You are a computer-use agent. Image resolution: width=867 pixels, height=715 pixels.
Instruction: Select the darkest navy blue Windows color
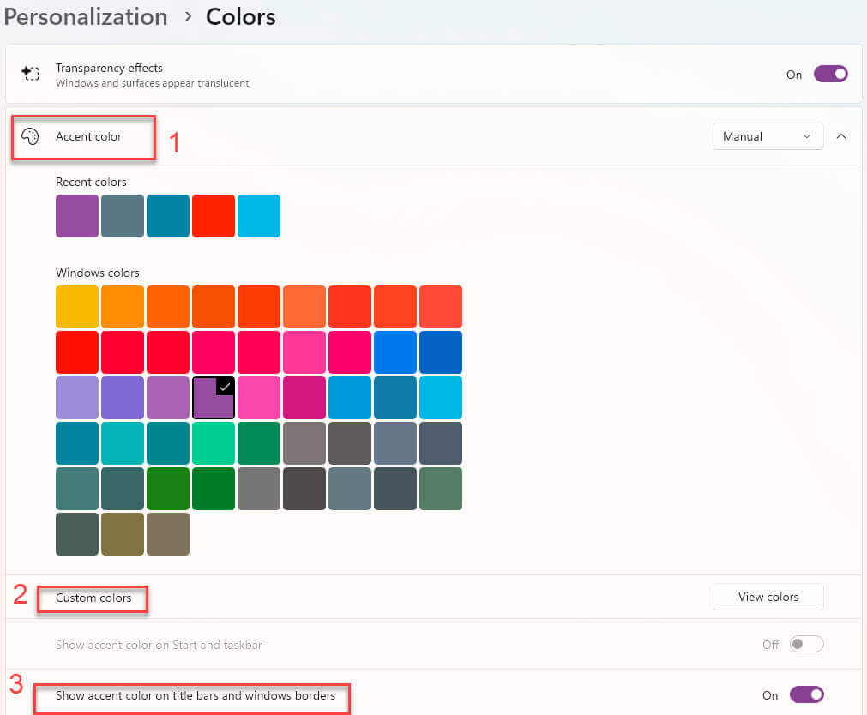[441, 352]
